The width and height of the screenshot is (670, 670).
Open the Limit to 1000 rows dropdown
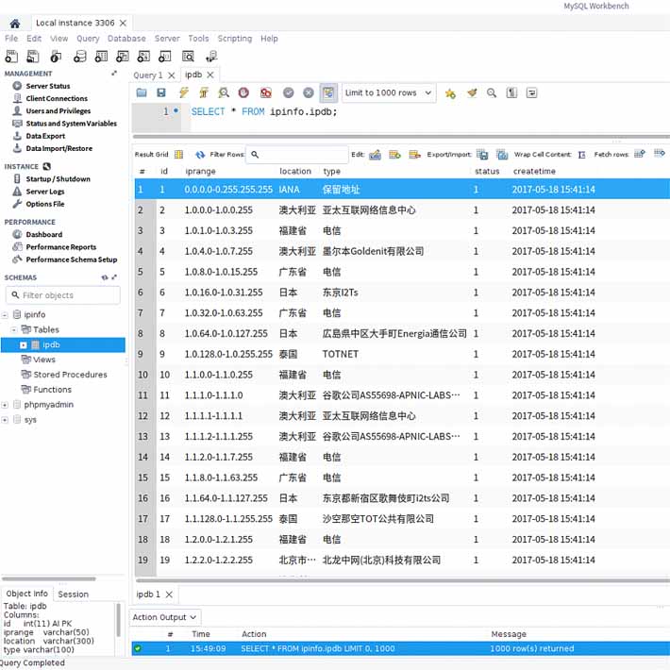click(x=389, y=92)
